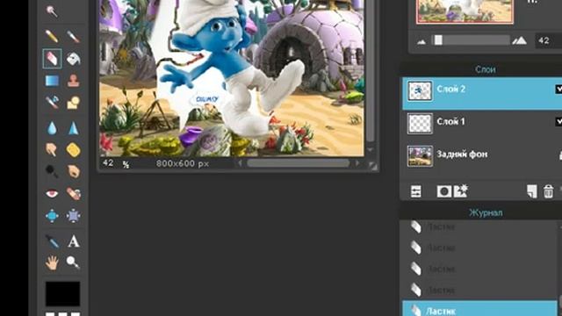
Task: Select the Pencil tool
Action: [x=52, y=37]
